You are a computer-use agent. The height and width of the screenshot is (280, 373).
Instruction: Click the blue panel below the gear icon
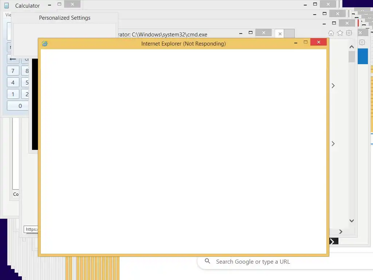[363, 56]
